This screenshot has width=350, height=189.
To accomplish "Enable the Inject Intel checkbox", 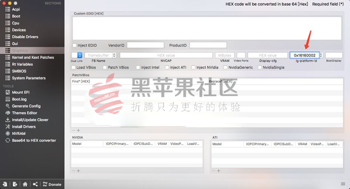I will coord(138,67).
